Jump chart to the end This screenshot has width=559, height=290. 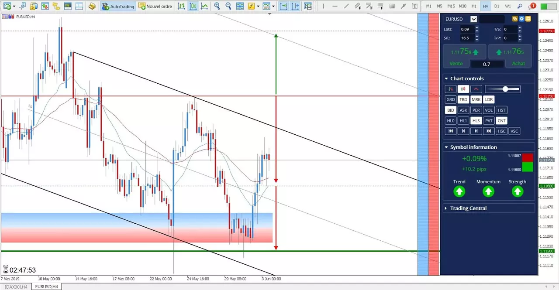point(489,131)
